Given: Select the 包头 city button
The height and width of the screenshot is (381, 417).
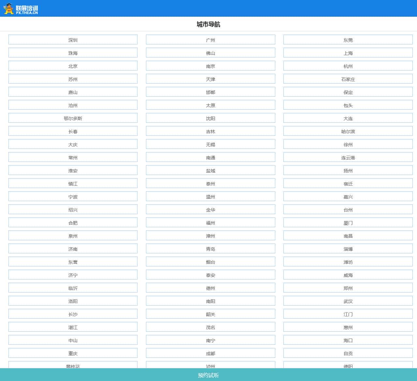Looking at the screenshot, I should coord(348,105).
